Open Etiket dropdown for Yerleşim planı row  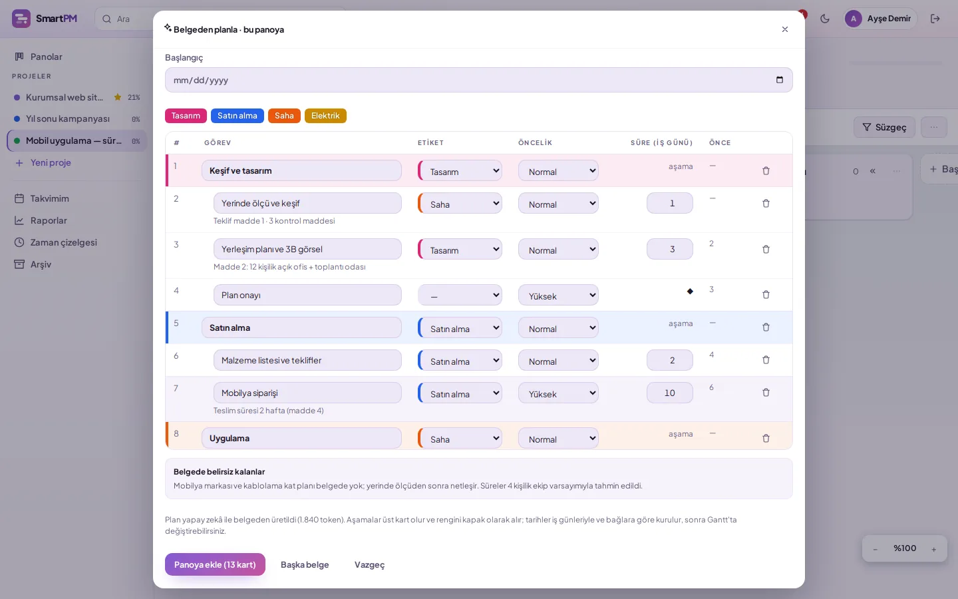pos(460,250)
